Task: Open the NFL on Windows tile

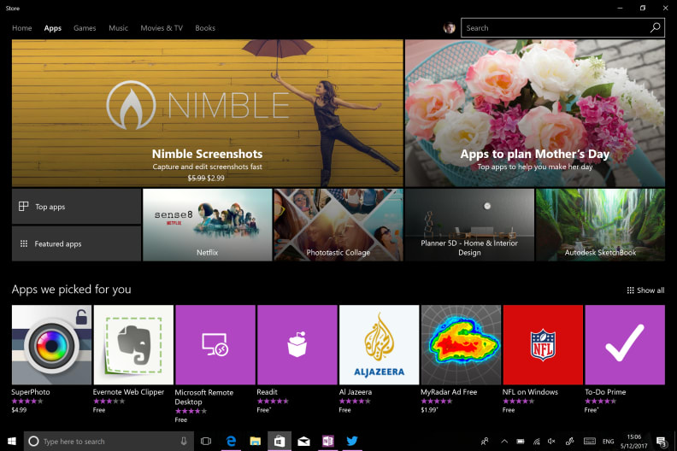Action: pos(543,345)
